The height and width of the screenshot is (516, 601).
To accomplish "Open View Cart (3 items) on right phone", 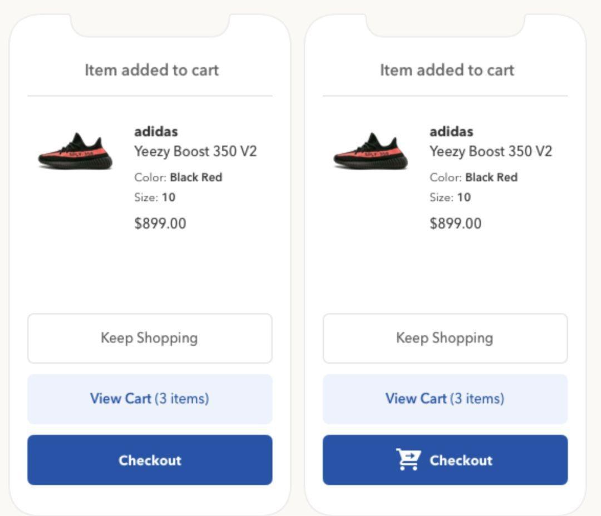I will pyautogui.click(x=445, y=399).
